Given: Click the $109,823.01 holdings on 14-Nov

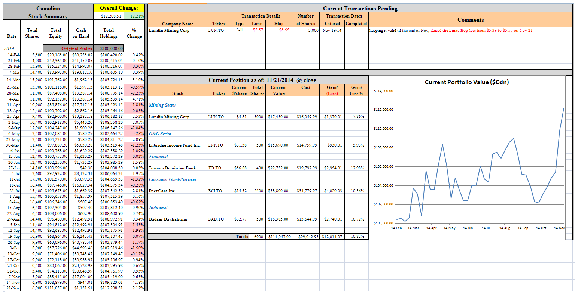Looking at the screenshot, I should click(x=111, y=283).
